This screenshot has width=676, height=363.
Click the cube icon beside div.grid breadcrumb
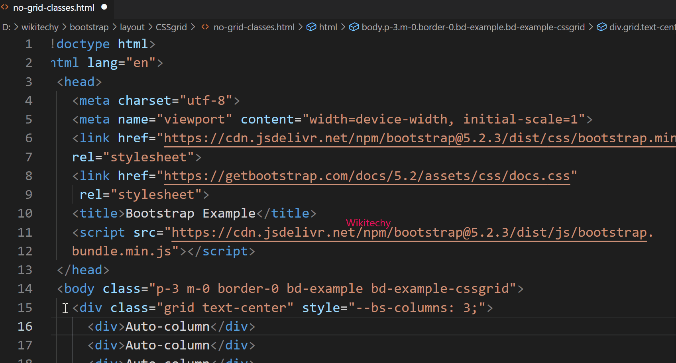pos(602,27)
